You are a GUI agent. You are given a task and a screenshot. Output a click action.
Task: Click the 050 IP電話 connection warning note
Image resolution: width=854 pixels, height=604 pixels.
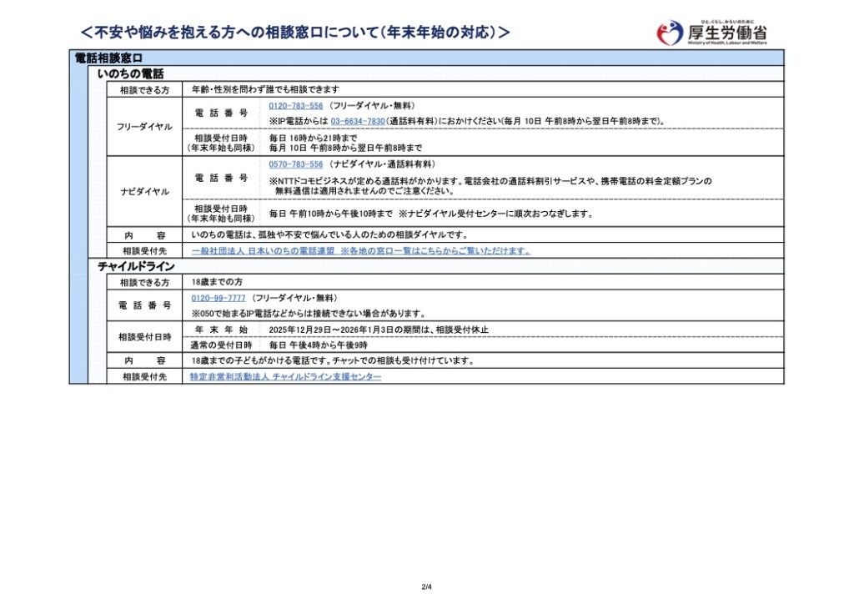(309, 314)
